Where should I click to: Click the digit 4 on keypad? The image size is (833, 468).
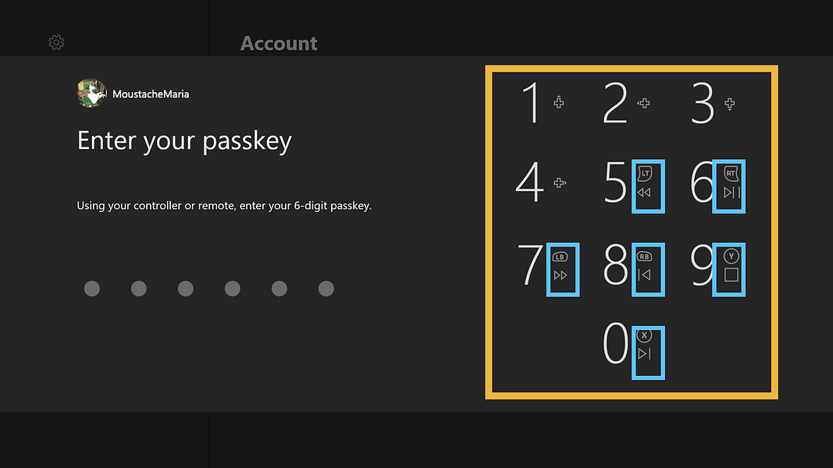529,182
